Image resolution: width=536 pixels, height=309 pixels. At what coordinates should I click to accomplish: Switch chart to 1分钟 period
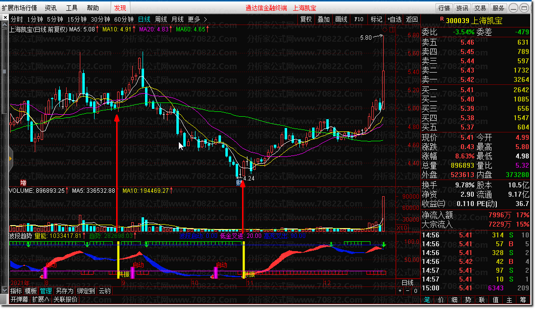click(35, 20)
